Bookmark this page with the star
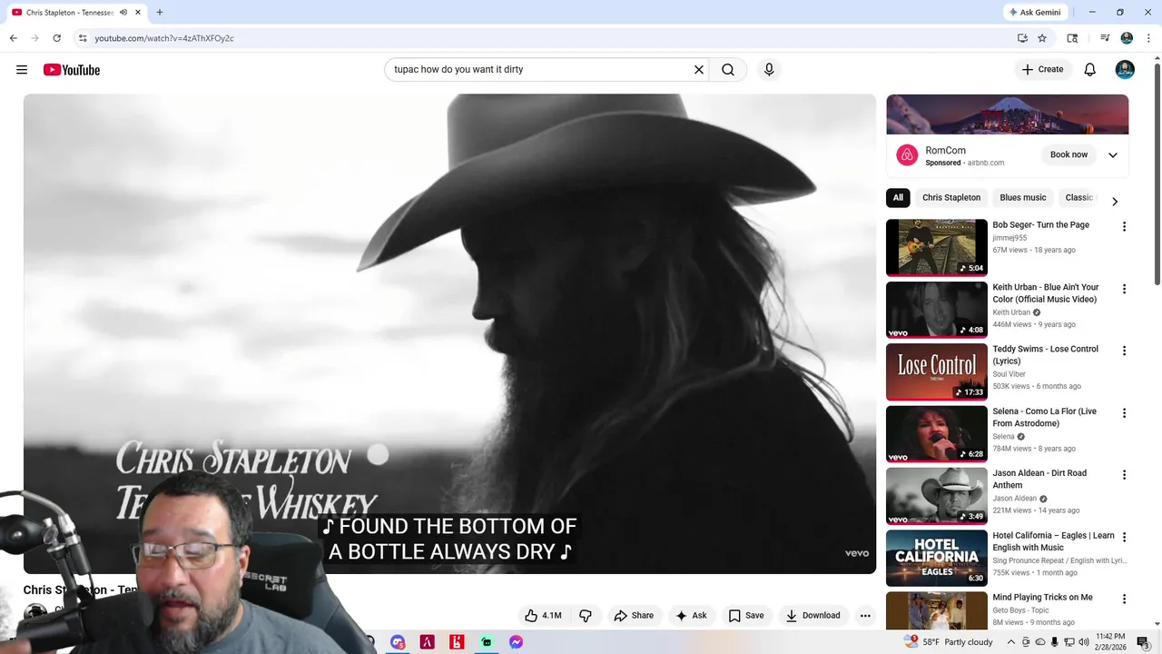This screenshot has width=1162, height=654. pyautogui.click(x=1042, y=38)
